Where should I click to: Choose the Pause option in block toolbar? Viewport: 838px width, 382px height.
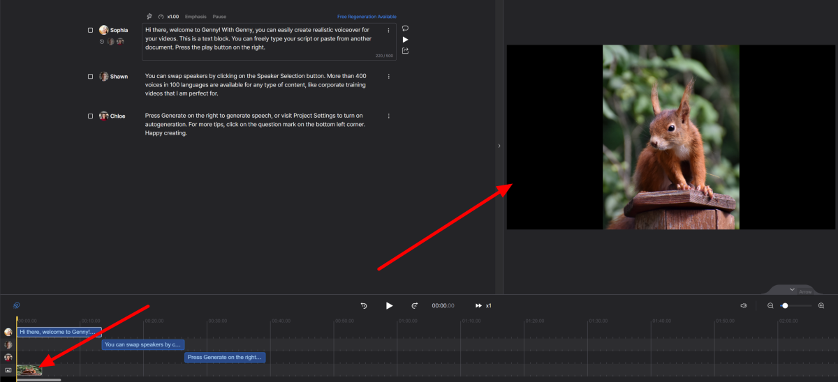coord(219,16)
